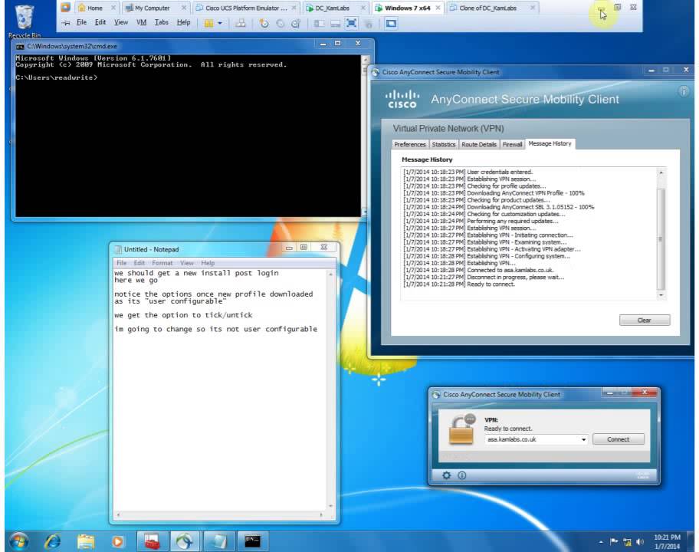Select the Message History tab
The height and width of the screenshot is (552, 699).
tap(550, 143)
